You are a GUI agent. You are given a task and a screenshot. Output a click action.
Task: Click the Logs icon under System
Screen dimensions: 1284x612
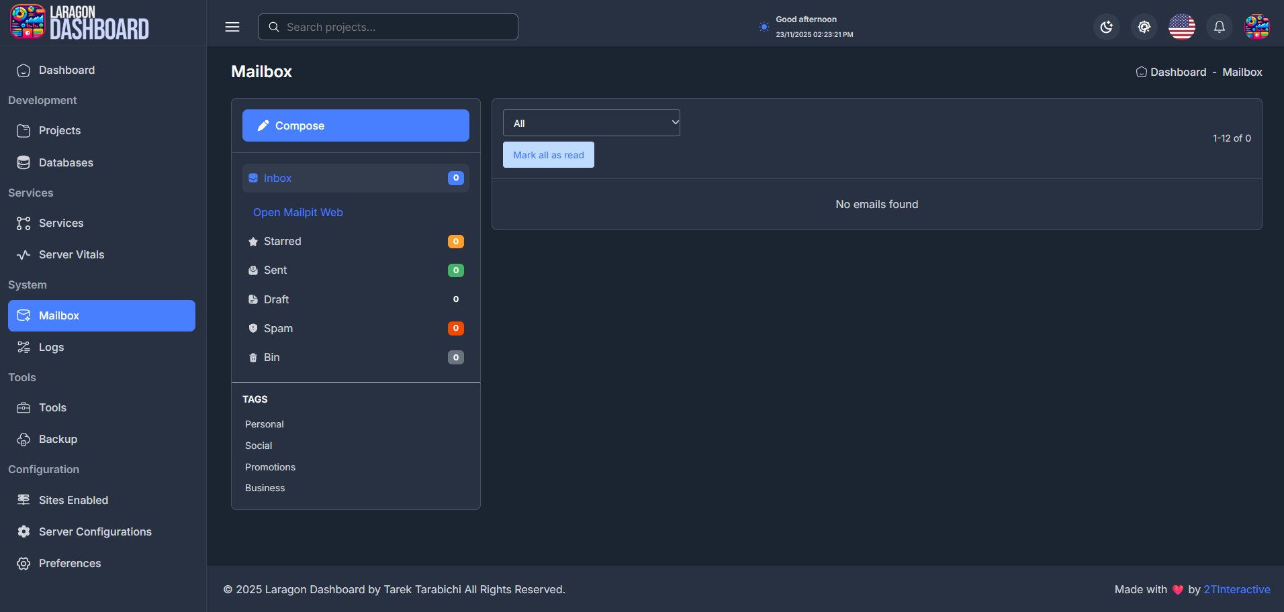pos(24,347)
